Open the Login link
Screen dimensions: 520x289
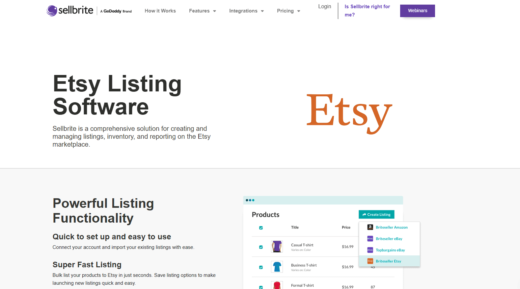324,7
